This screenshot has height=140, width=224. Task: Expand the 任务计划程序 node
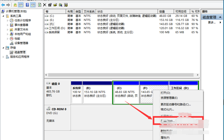(8, 20)
